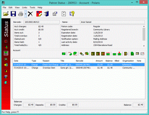This screenshot has height=115, width=149.
Task: Open the File menu
Action: [4, 8]
